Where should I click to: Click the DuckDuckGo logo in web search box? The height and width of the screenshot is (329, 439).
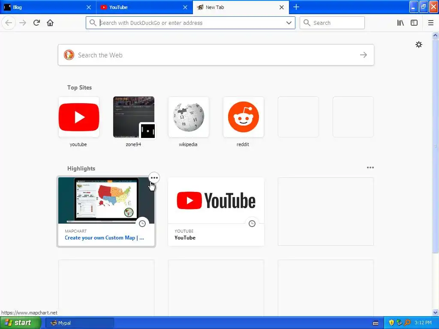69,55
